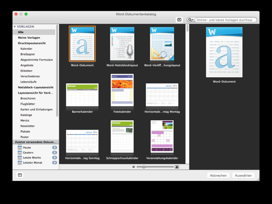The height and width of the screenshot is (204, 272).
Task: Adjust the thumbnail size slider knob
Action: 144,167
